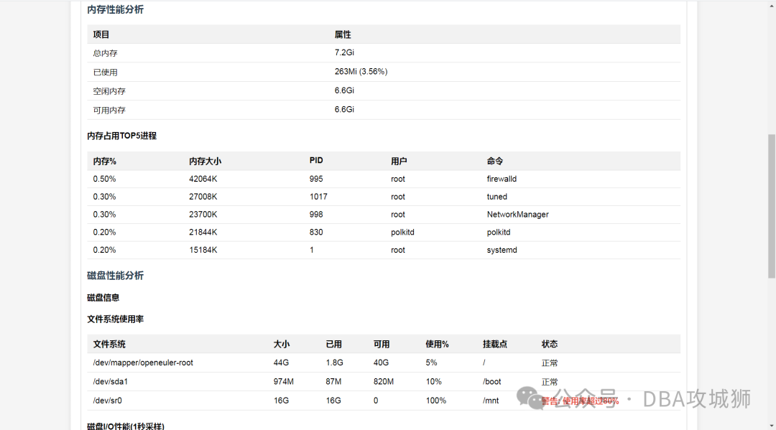Select the 文件系统使用率 subheading
This screenshot has height=430, width=776.
pyautogui.click(x=115, y=319)
